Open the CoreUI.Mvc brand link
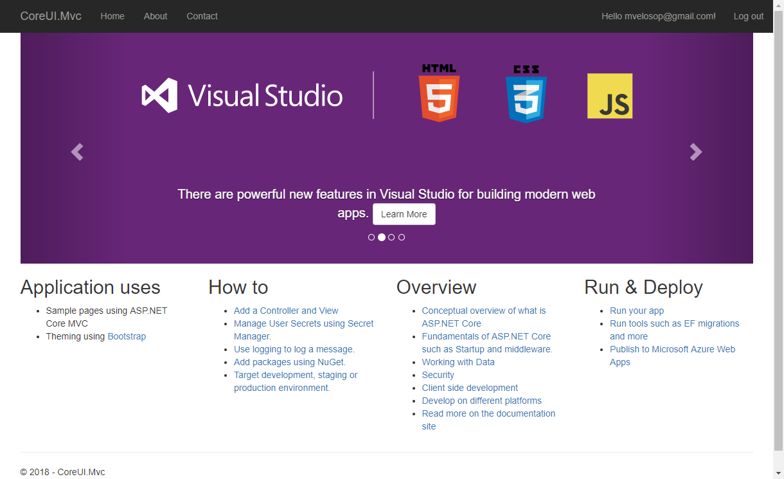Viewport: 784px width, 479px height. [51, 16]
